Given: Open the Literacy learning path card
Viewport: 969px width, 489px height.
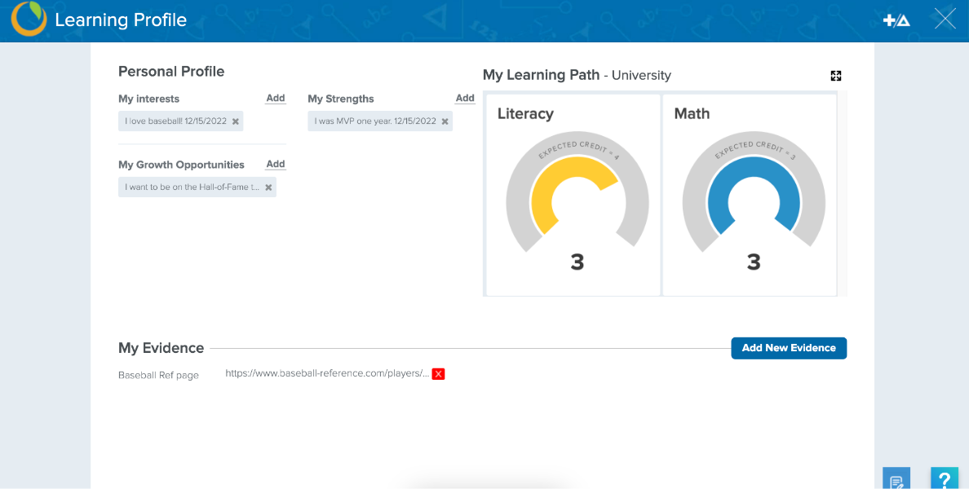Looking at the screenshot, I should tap(573, 195).
